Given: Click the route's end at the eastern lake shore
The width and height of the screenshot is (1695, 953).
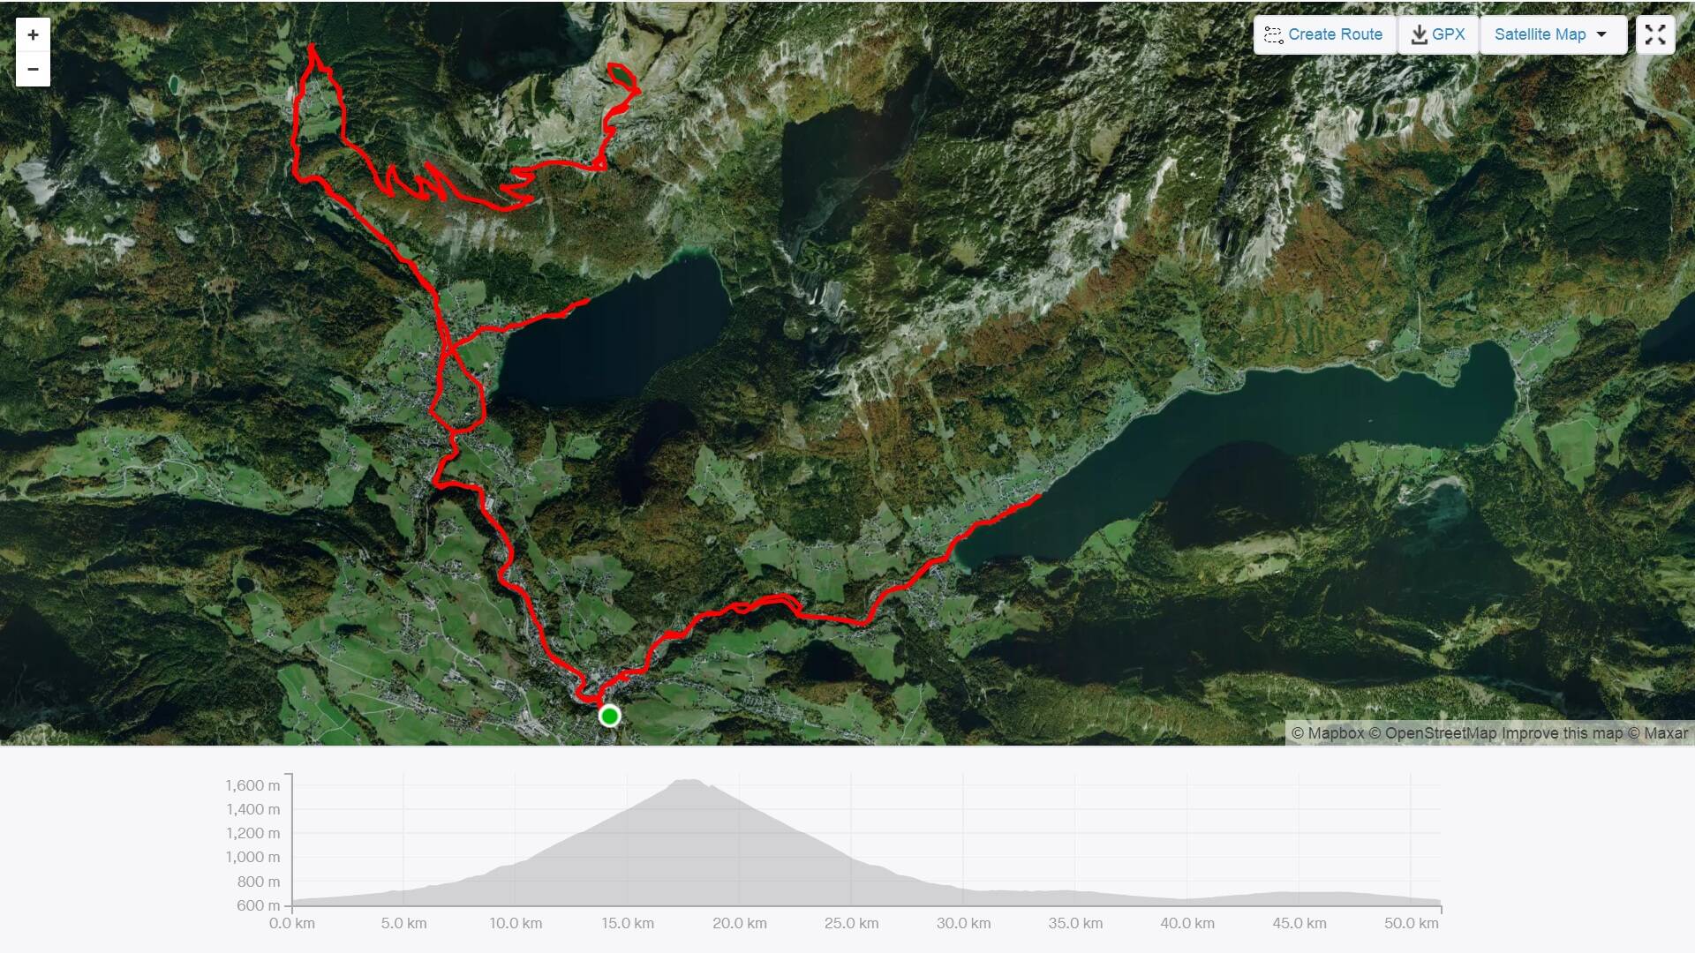Looking at the screenshot, I should coord(1036,497).
